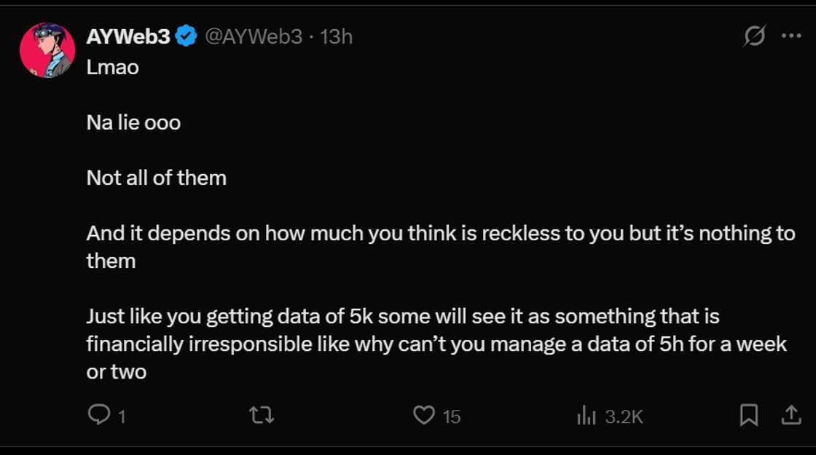Reply to the AYWeb3 post
Screen dimensions: 816x455
98,415
